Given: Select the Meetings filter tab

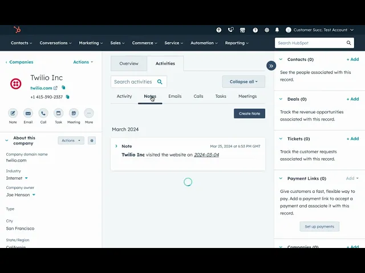Looking at the screenshot, I should pos(248,96).
